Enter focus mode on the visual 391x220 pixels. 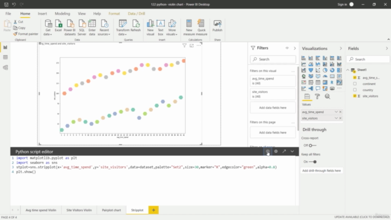tap(191, 45)
